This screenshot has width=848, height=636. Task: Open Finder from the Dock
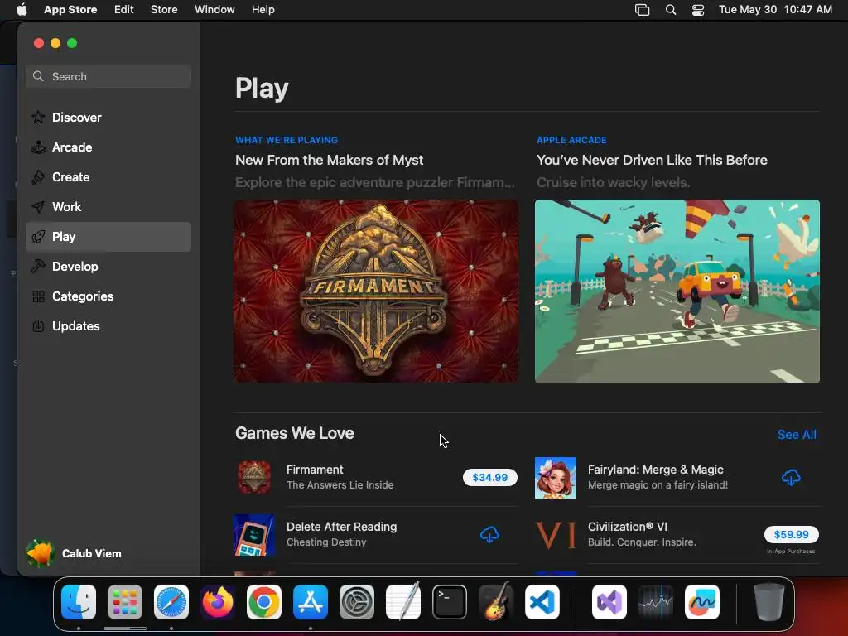(x=79, y=602)
